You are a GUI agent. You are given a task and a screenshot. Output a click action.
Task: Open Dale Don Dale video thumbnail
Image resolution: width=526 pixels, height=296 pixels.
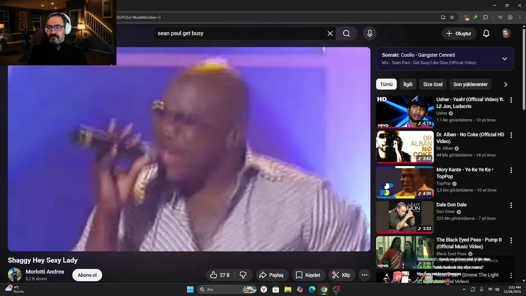click(x=405, y=217)
